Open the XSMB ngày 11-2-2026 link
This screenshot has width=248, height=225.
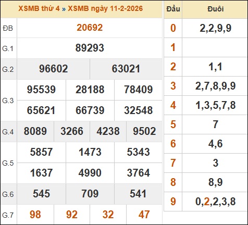point(105,8)
